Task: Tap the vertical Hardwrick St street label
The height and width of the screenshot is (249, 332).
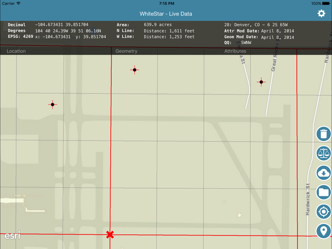Action: click(x=308, y=200)
